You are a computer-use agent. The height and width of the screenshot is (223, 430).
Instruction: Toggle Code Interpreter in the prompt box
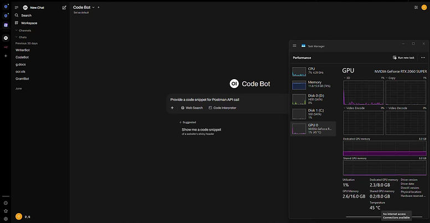222,108
